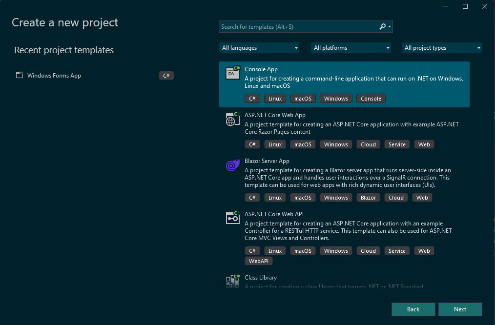Open the All project types dropdown
The image size is (495, 325).
442,48
